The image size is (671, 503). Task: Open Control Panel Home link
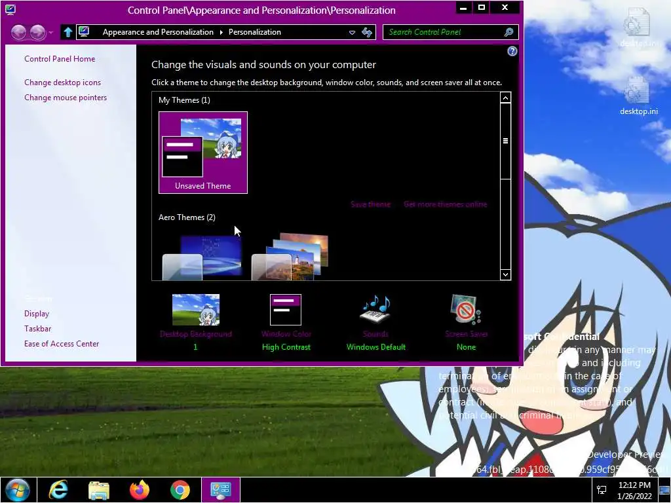[x=60, y=59]
